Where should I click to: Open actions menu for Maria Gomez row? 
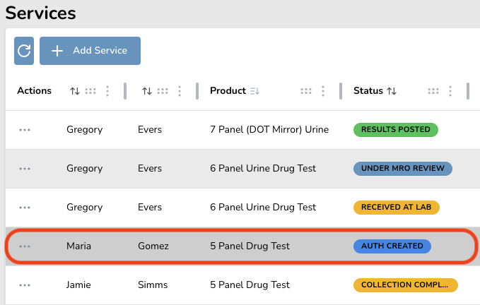(x=25, y=246)
